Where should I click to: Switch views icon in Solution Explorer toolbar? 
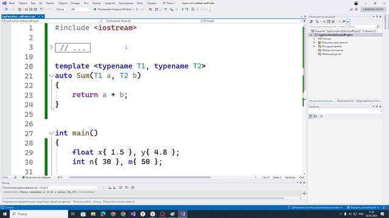click(311, 22)
